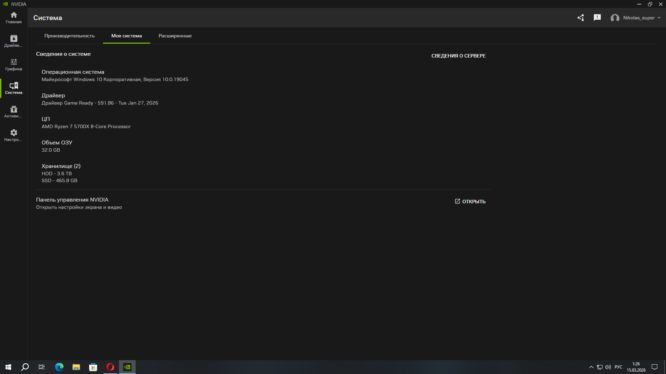Go to Drivers section in sidebar
The width and height of the screenshot is (666, 374).
click(x=14, y=41)
